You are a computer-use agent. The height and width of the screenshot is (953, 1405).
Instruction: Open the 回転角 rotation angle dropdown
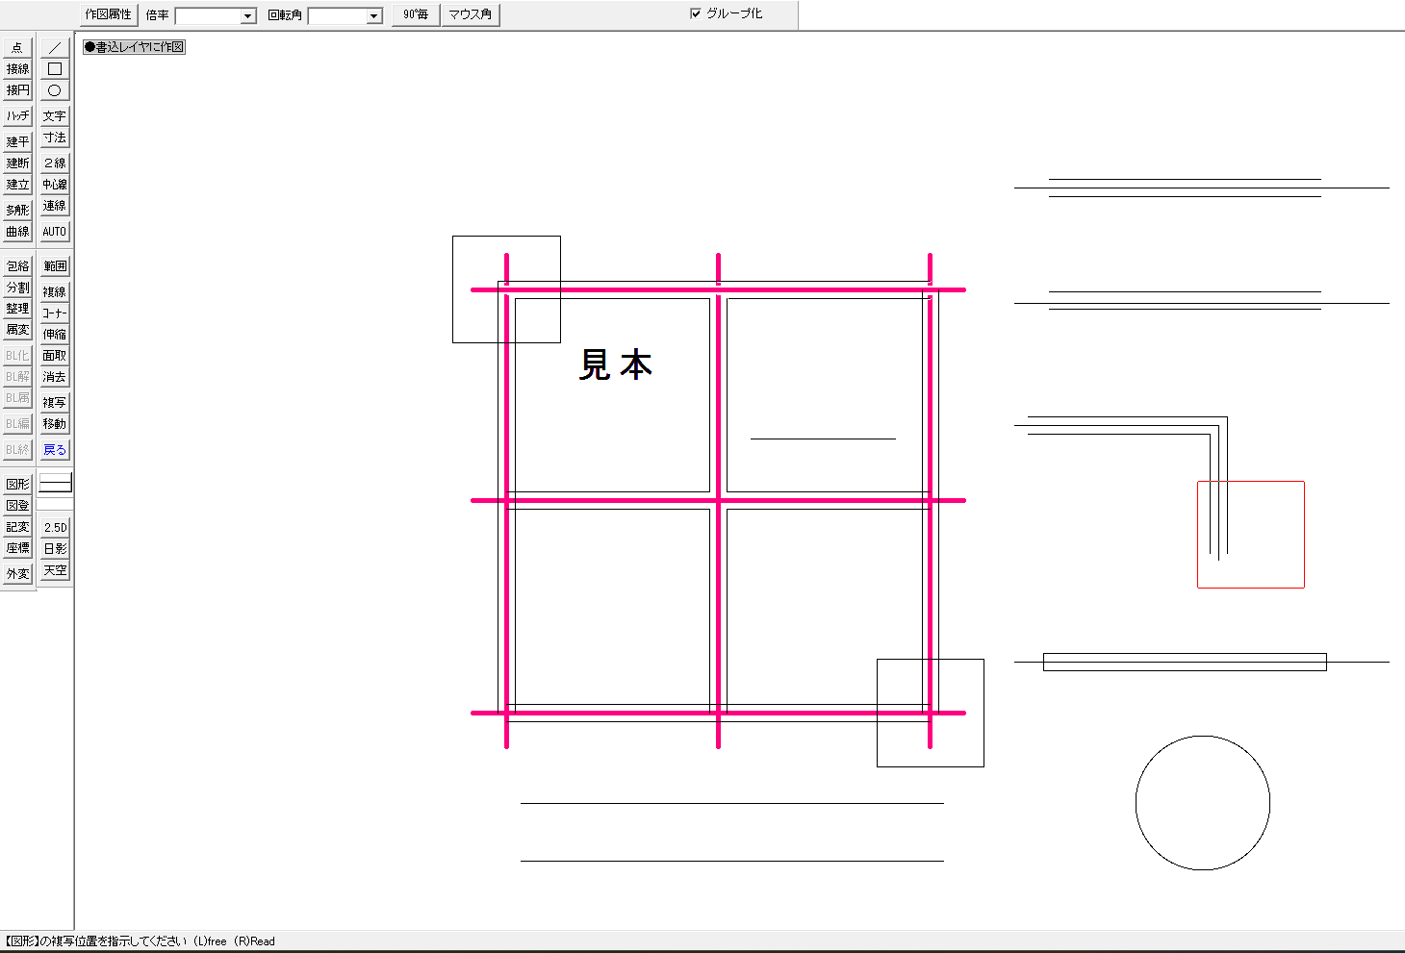373,15
